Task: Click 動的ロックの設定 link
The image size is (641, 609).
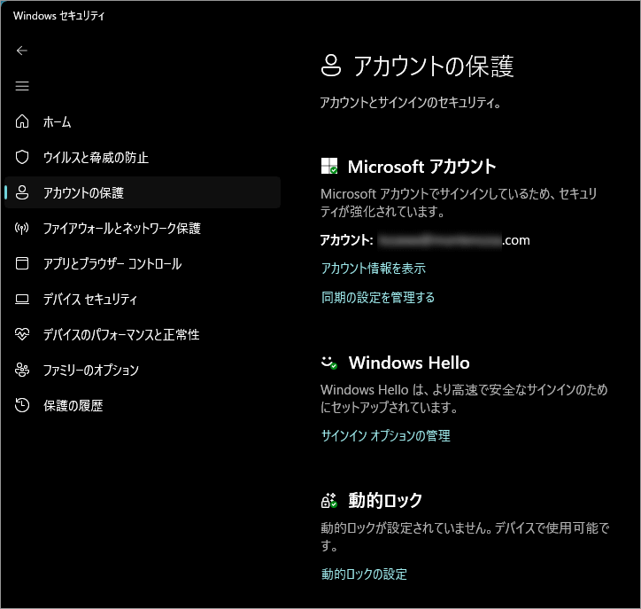Action: pos(364,574)
